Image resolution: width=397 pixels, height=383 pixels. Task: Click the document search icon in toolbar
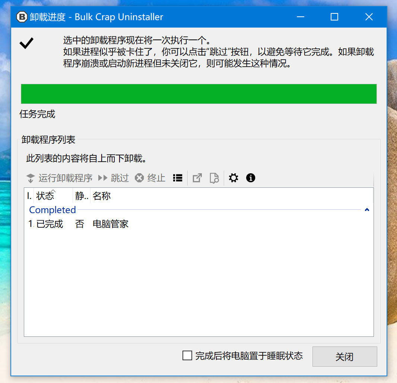click(x=214, y=178)
